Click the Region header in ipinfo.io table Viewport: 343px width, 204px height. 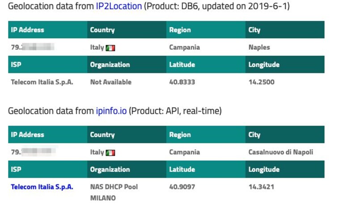206,135
